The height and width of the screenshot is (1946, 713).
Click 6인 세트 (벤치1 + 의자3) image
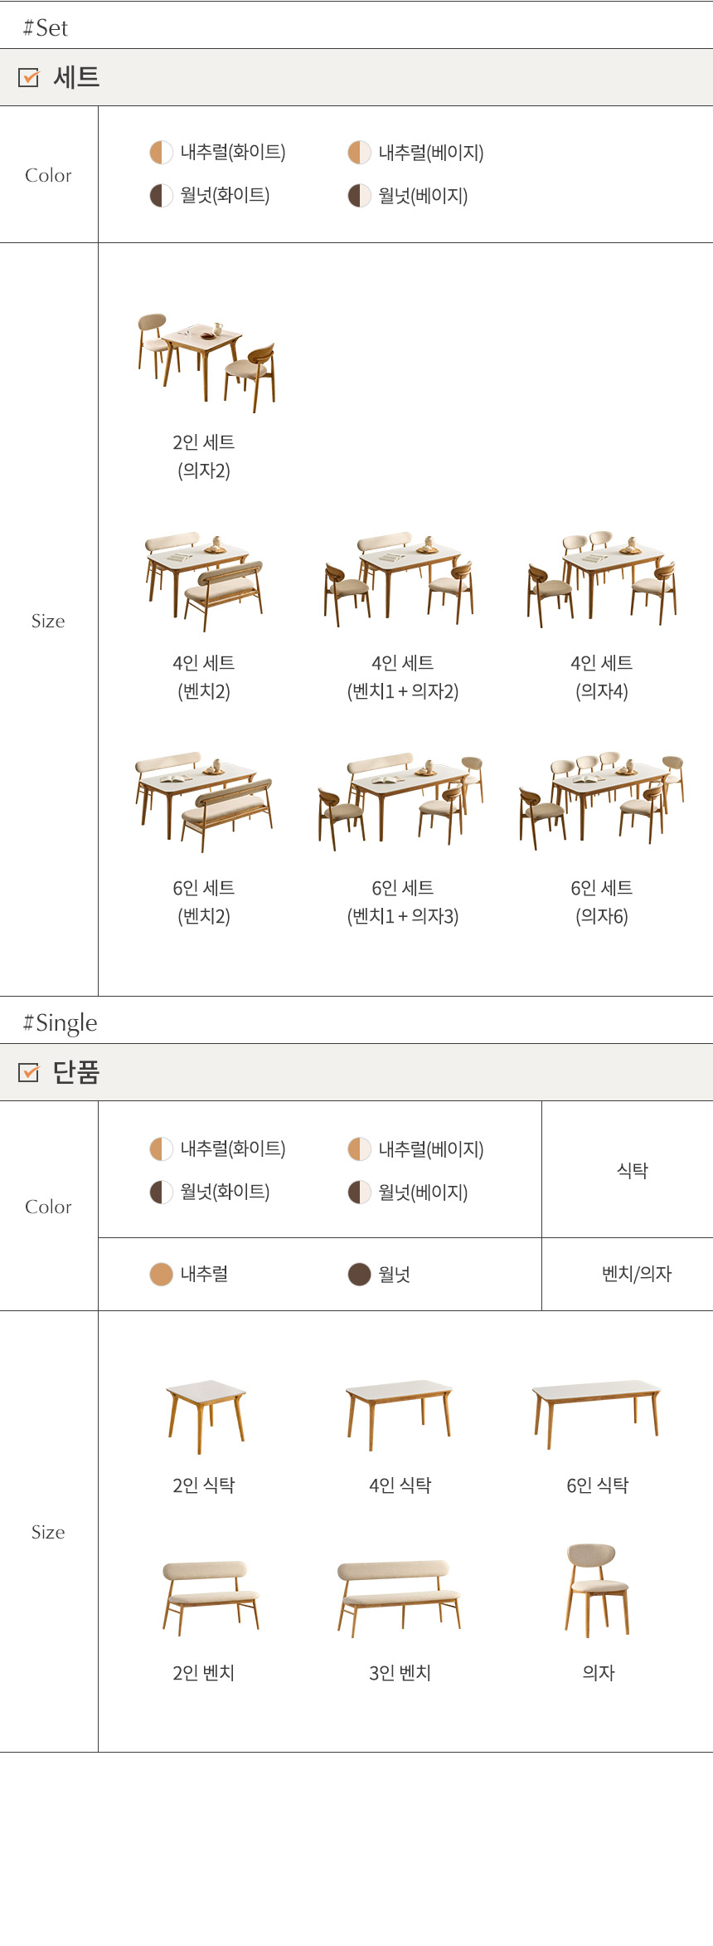click(401, 802)
